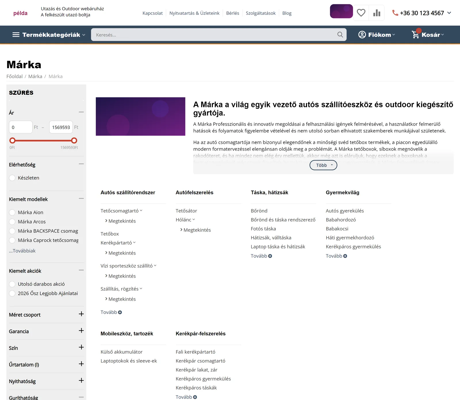
Task: Open the Kapcsolat menu item
Action: pos(153,13)
